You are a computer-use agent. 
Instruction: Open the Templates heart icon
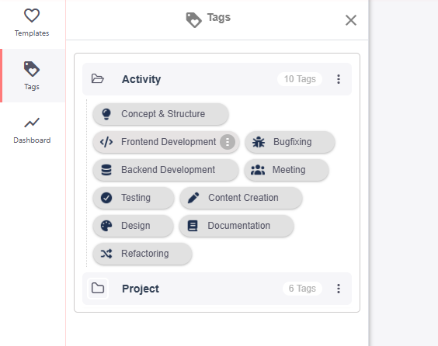pos(32,16)
